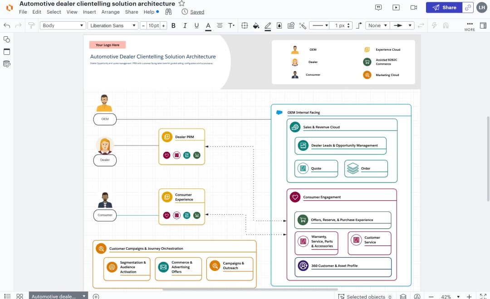
Task: Increase font size with plus stepper
Action: tap(164, 26)
